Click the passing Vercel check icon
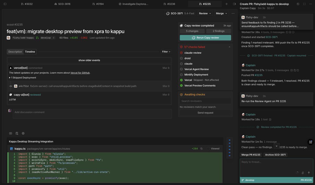The image size is (315, 185). point(181,80)
